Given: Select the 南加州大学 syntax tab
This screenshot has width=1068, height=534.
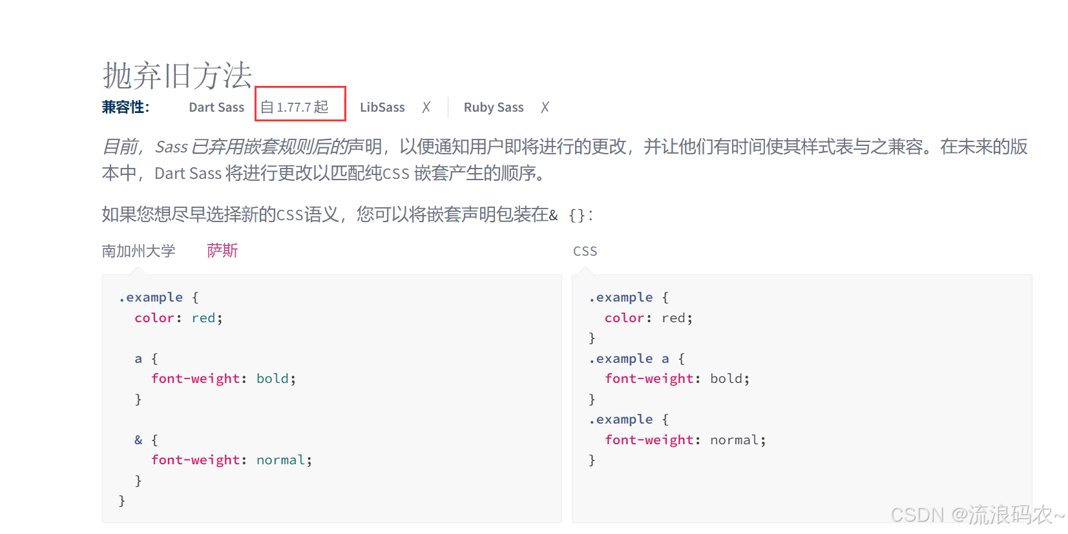Looking at the screenshot, I should [x=138, y=251].
